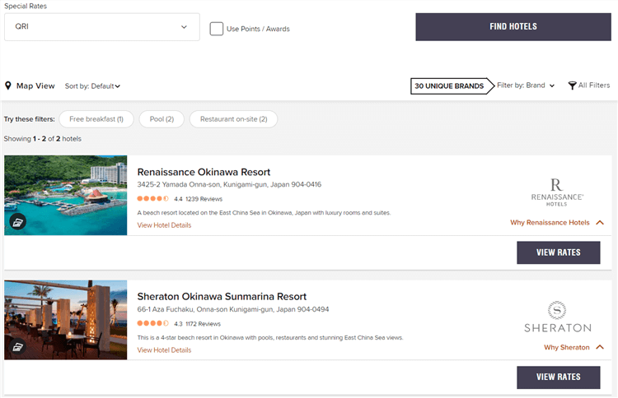618x398 pixels.
Task: Open photo gallery icon on Sheraton image
Action: (x=18, y=346)
